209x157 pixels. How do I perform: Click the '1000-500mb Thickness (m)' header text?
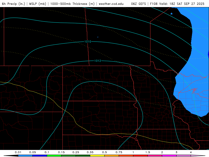72,4
